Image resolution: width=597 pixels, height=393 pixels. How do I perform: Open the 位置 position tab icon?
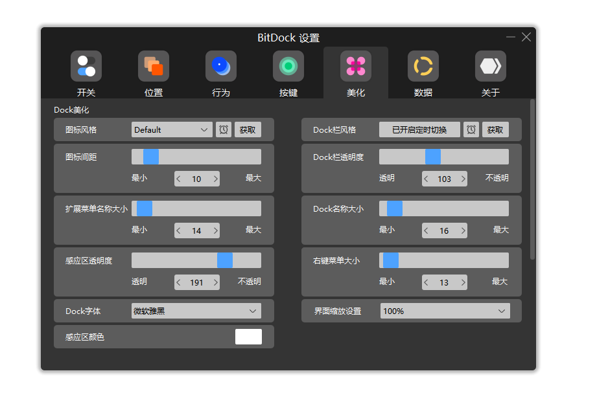click(x=154, y=66)
